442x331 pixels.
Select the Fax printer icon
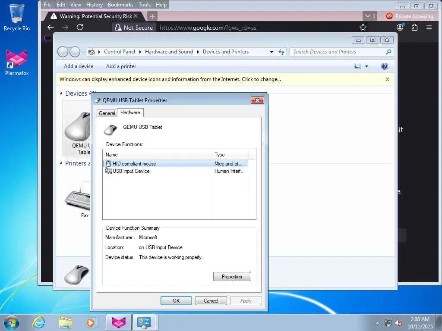pyautogui.click(x=77, y=198)
